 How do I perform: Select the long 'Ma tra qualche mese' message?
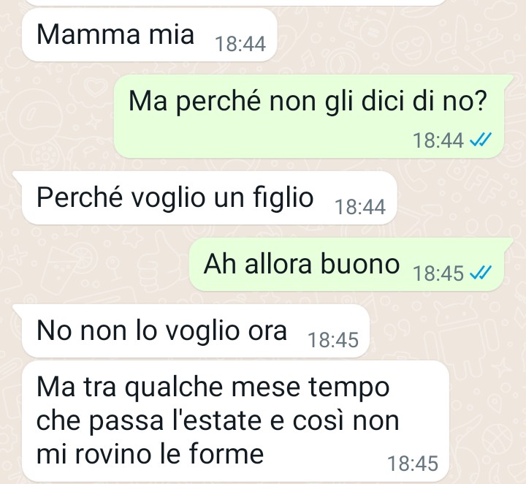(x=235, y=421)
